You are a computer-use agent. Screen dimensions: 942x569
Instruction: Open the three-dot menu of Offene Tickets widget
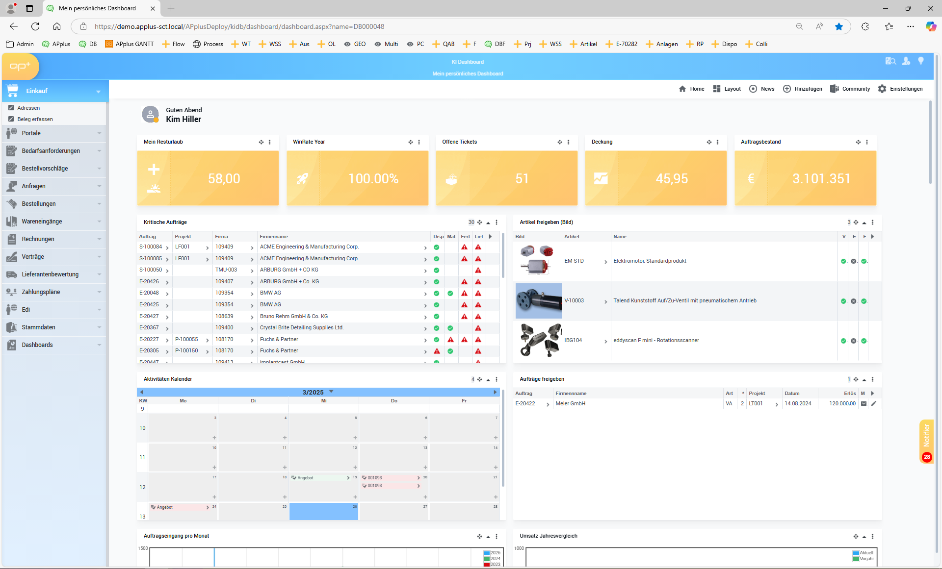tap(568, 142)
